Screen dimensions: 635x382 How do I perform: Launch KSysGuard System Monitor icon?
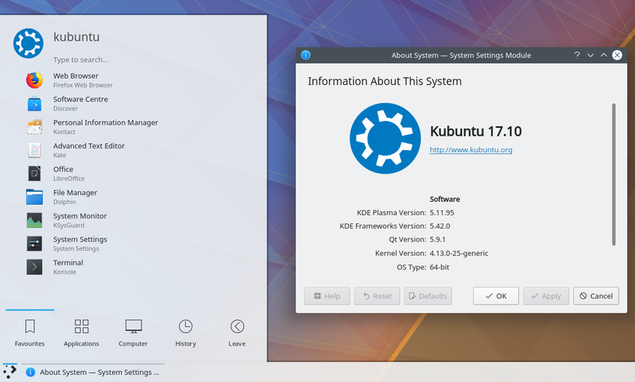click(x=34, y=220)
